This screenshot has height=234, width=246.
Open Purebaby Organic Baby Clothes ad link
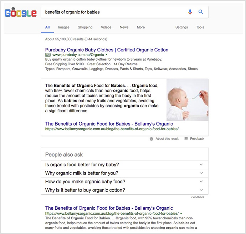click(x=107, y=50)
